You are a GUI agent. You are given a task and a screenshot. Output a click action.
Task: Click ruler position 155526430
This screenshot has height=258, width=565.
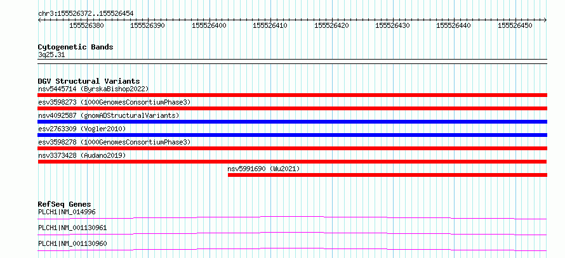pyautogui.click(x=393, y=25)
